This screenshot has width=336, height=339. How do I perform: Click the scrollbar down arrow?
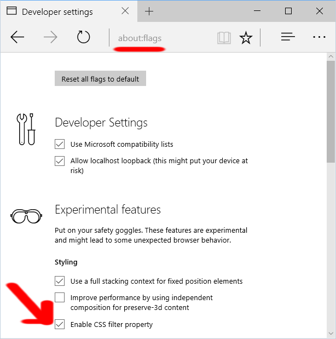(331, 334)
